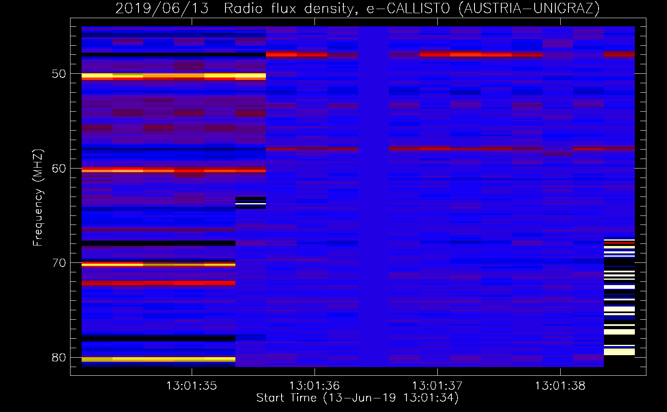Click the bright yellow band at 50 MHz
667x412 pixels.
pos(174,76)
